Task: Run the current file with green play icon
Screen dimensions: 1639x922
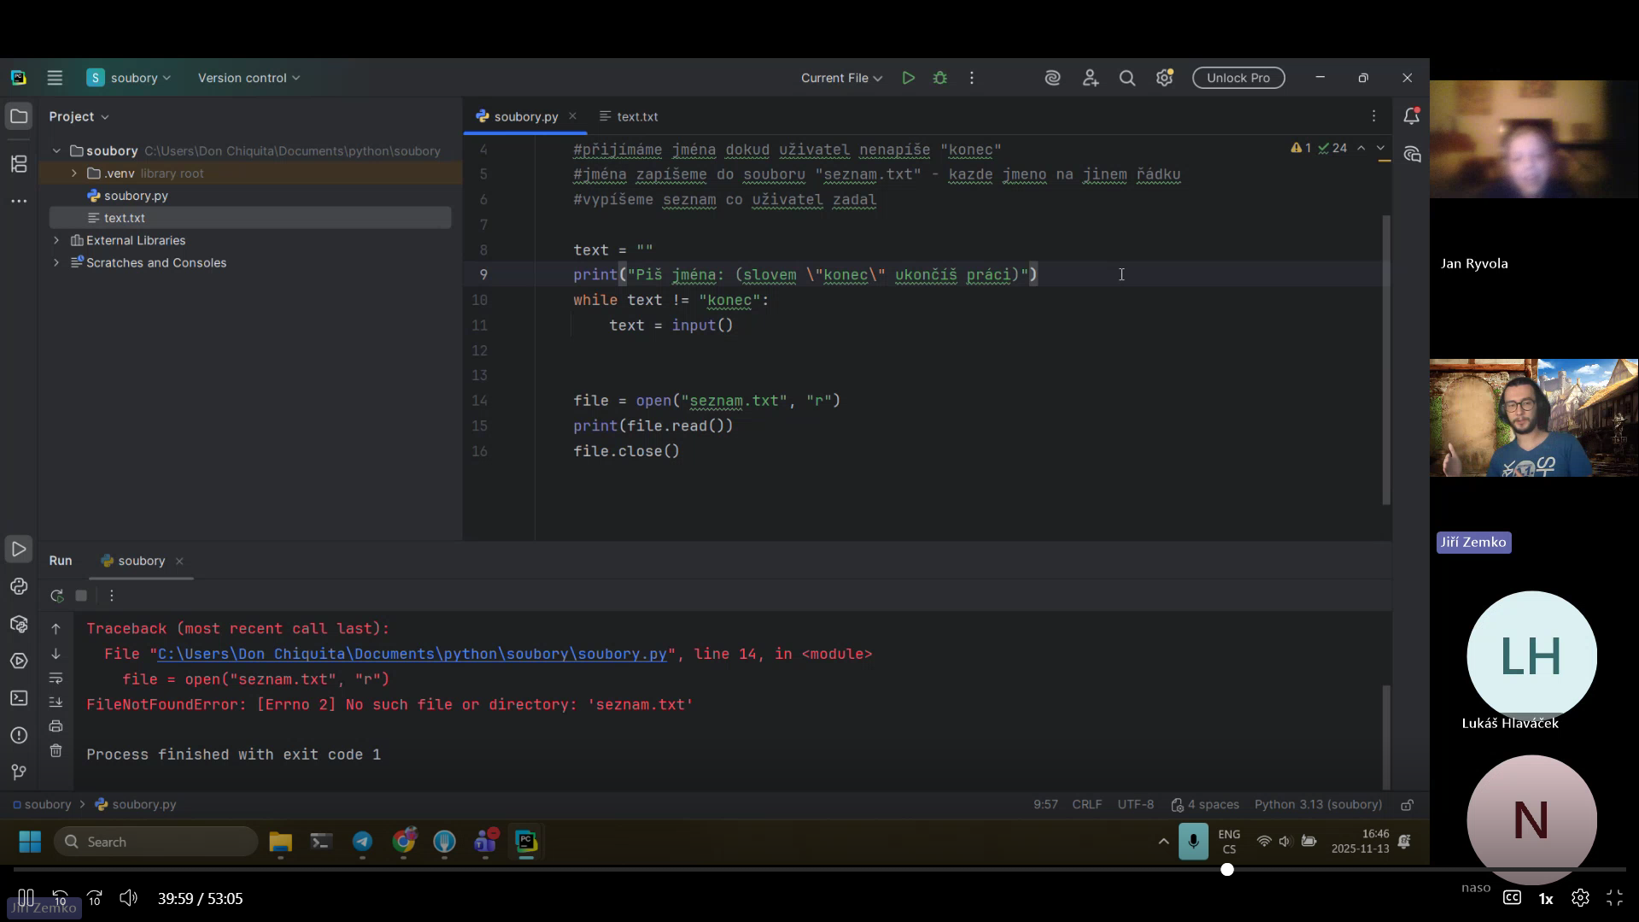Action: coord(908,78)
